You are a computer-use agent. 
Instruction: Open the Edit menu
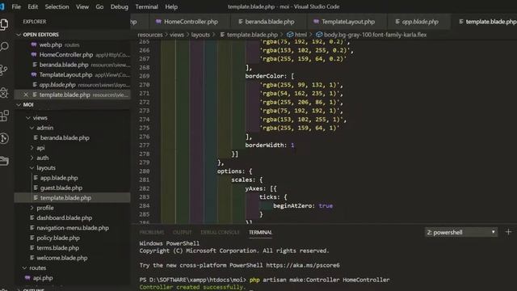point(32,6)
